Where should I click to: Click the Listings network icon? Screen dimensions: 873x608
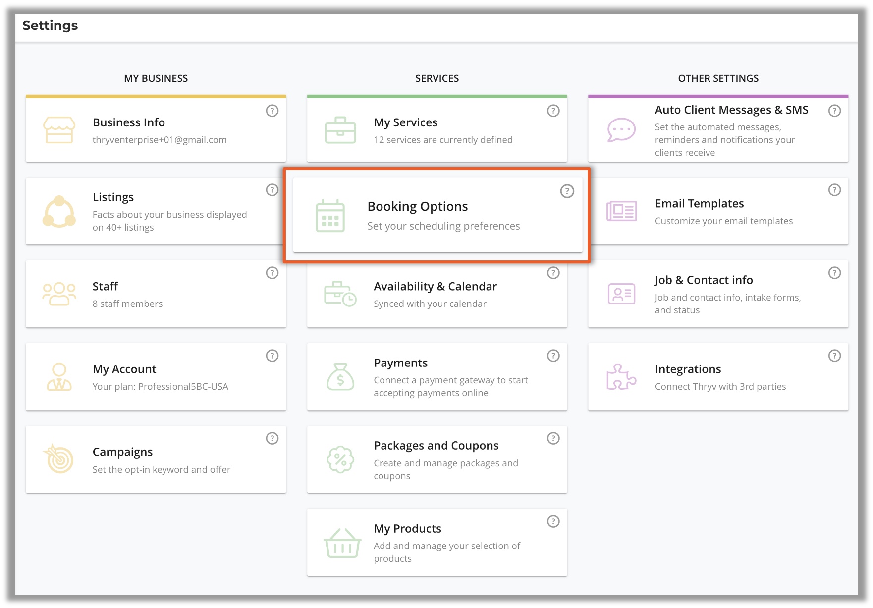coord(59,212)
